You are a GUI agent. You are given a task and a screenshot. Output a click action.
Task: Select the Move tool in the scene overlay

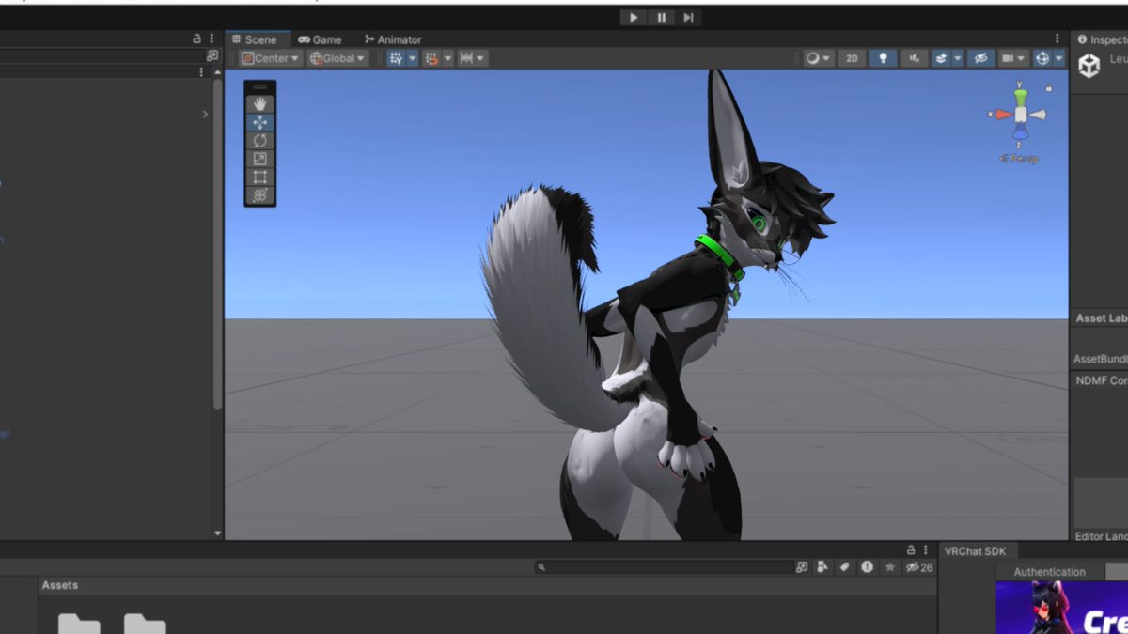[x=260, y=122]
